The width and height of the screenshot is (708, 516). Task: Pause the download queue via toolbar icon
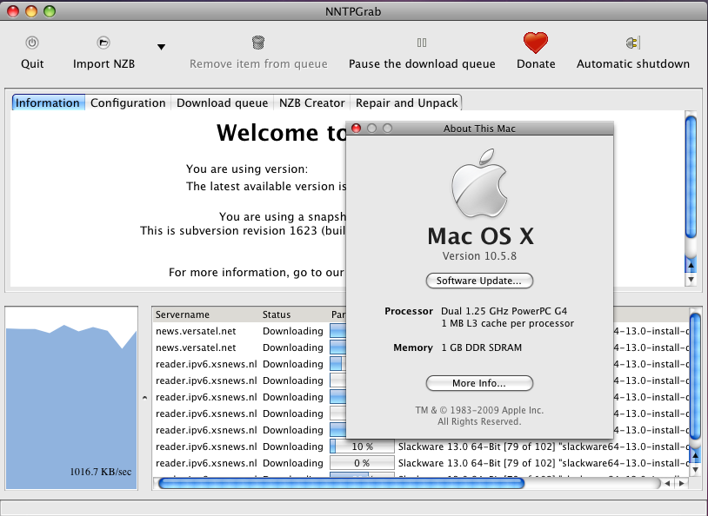point(422,43)
